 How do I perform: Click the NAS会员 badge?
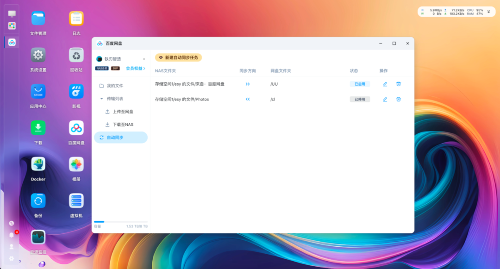102,68
